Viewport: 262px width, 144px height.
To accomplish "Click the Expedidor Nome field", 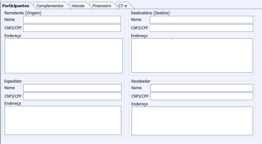I will [72, 88].
